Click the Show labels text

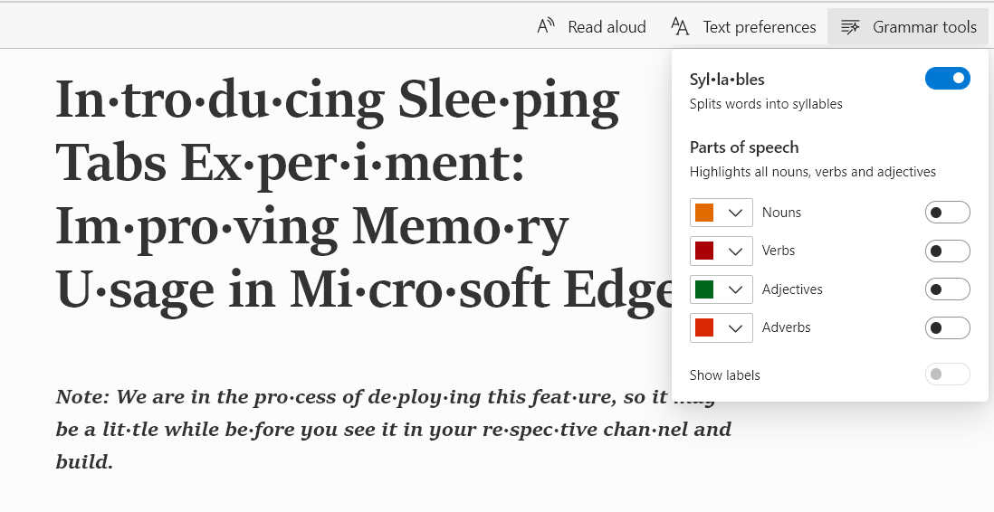tap(724, 375)
